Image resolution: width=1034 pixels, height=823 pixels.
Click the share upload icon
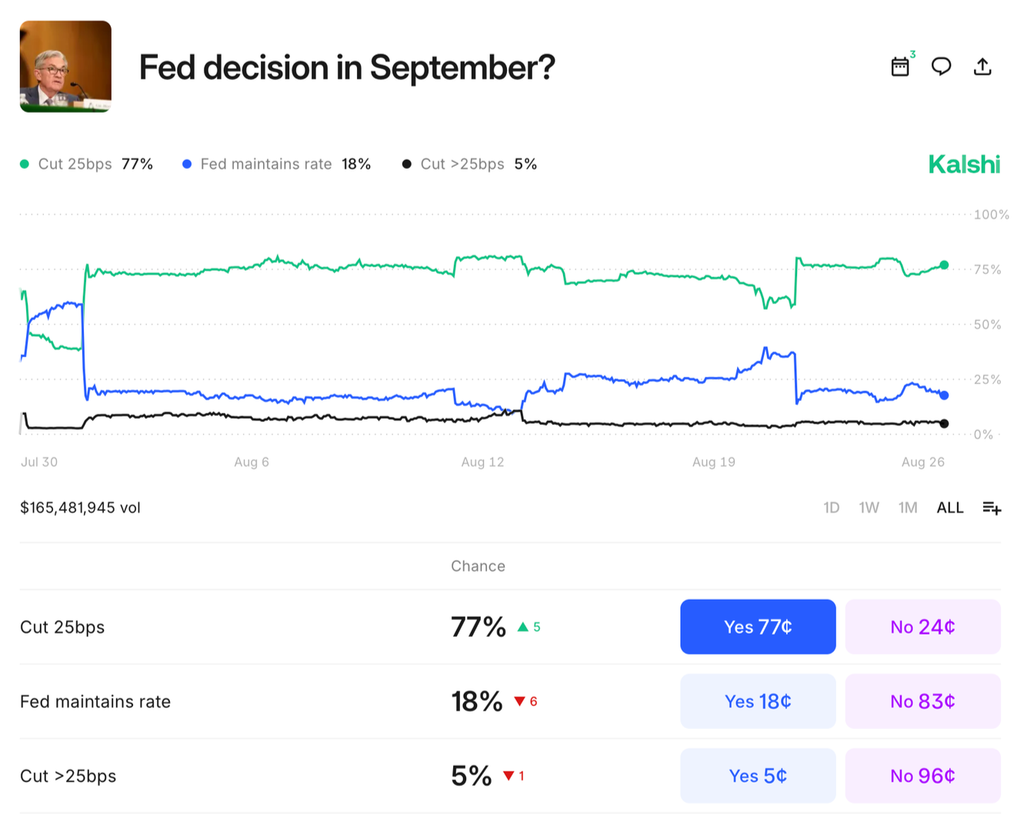tap(982, 67)
